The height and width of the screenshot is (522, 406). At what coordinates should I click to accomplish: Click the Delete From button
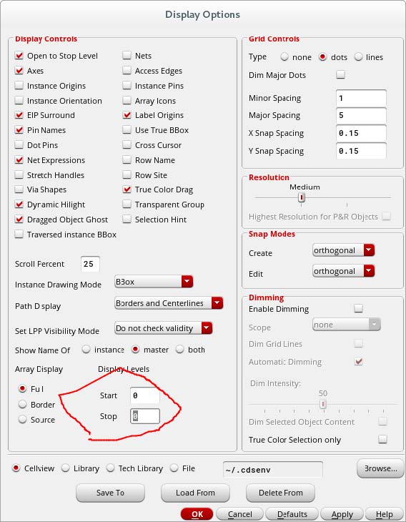pyautogui.click(x=280, y=493)
